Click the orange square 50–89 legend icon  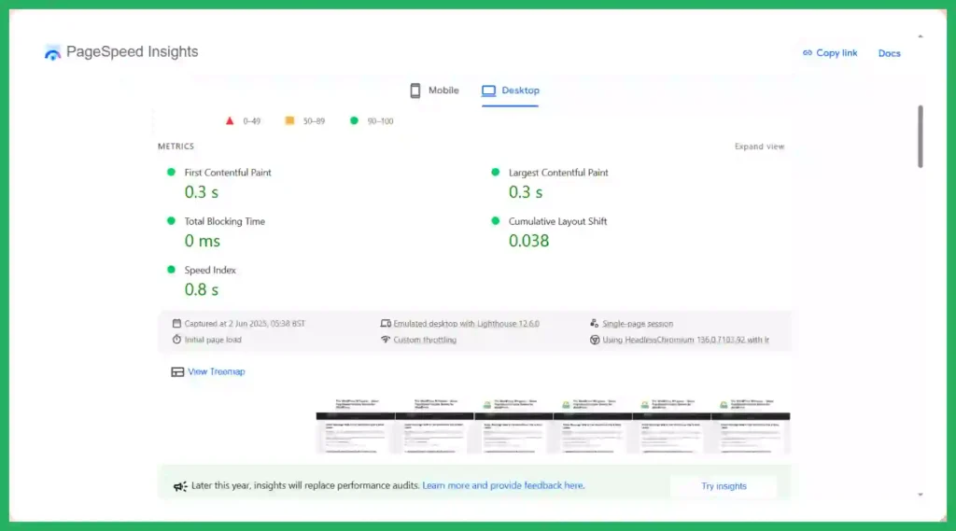pyautogui.click(x=289, y=120)
